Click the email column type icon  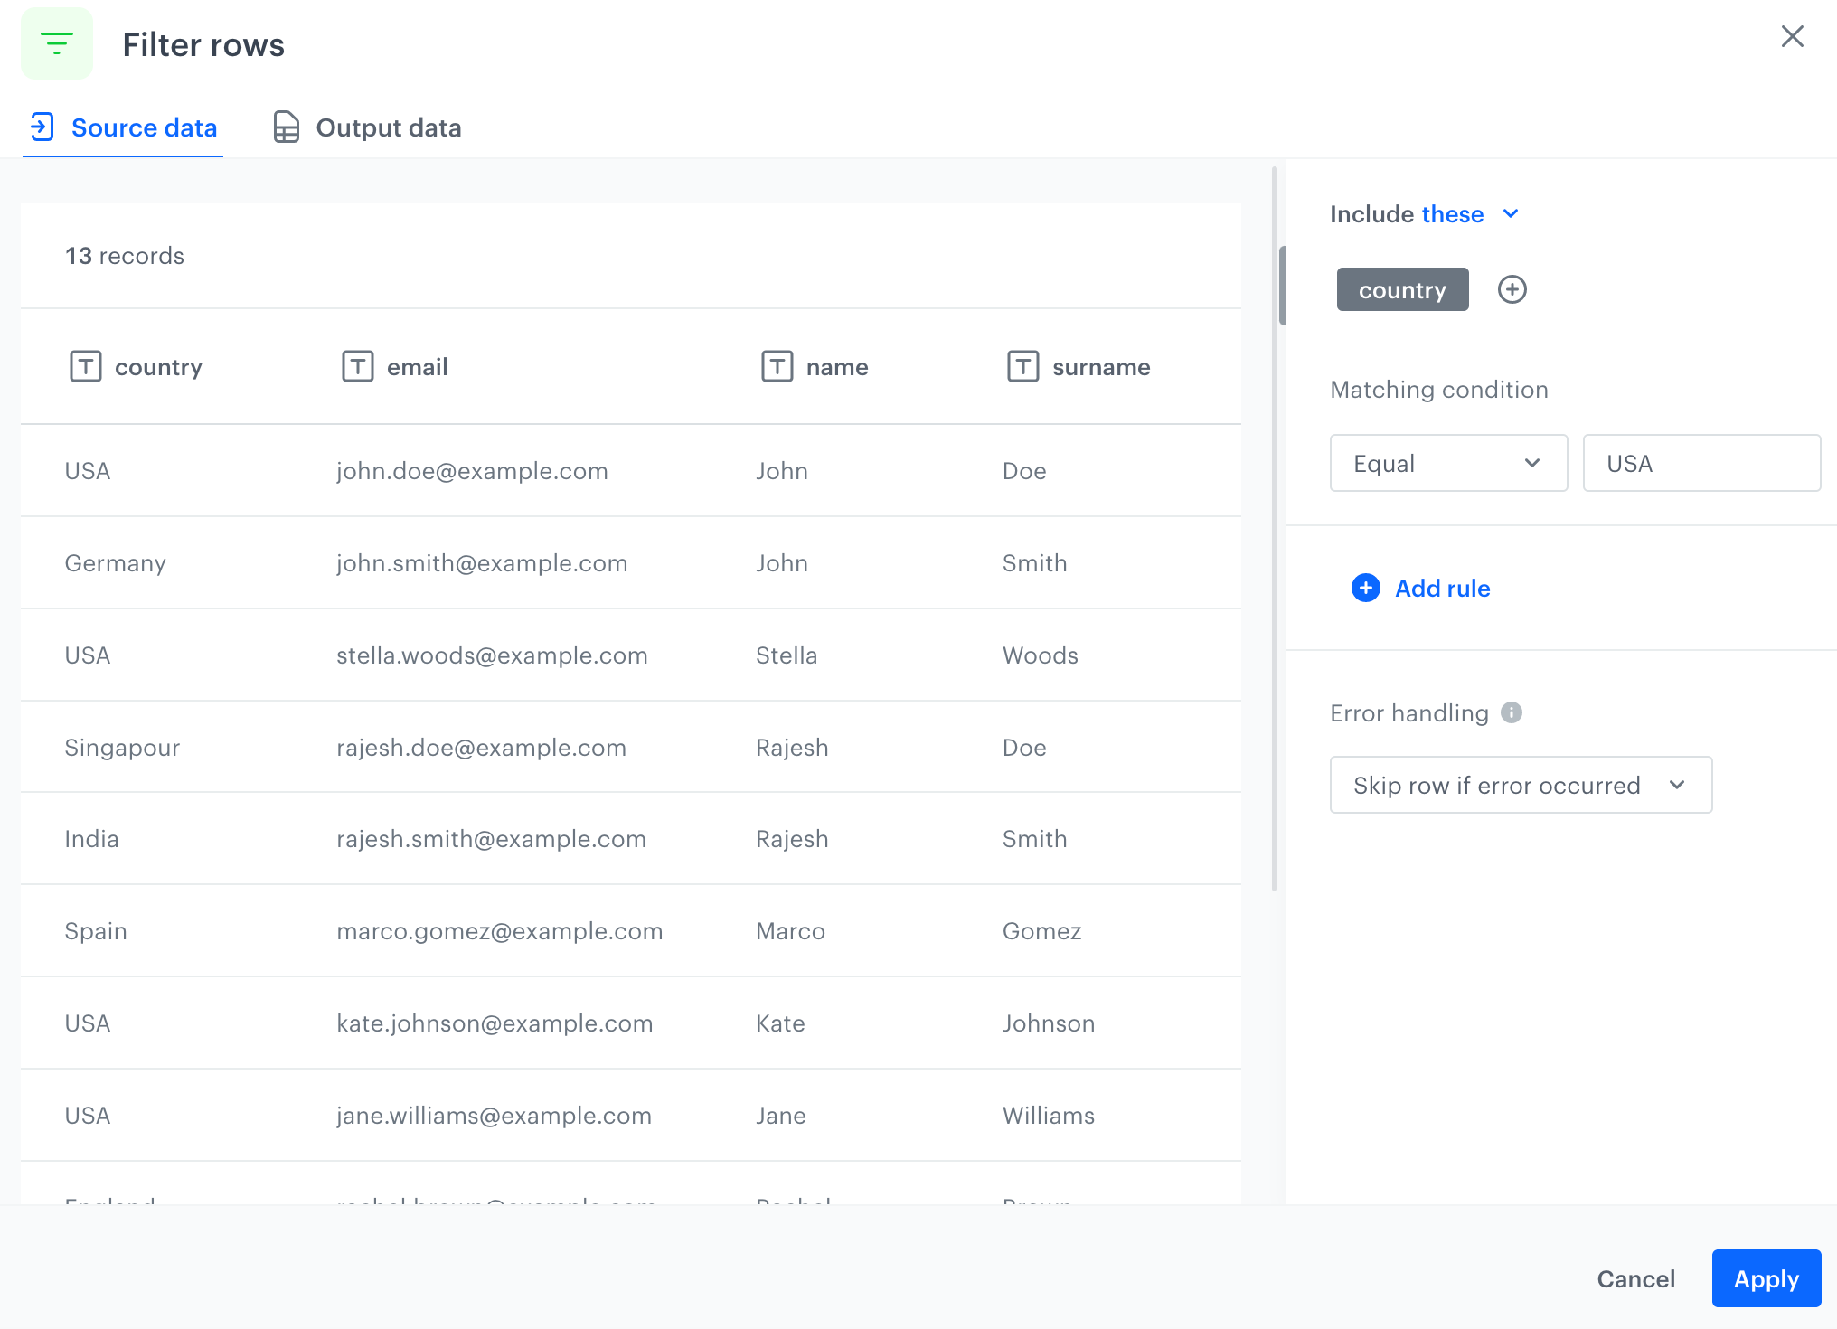pos(358,367)
